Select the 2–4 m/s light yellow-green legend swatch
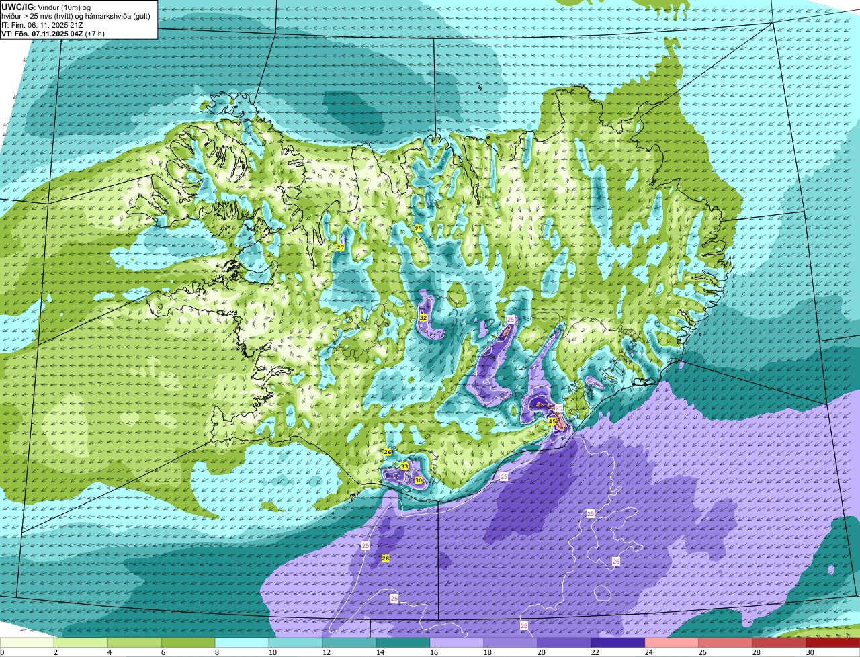Image resolution: width=860 pixels, height=657 pixels. (81, 643)
